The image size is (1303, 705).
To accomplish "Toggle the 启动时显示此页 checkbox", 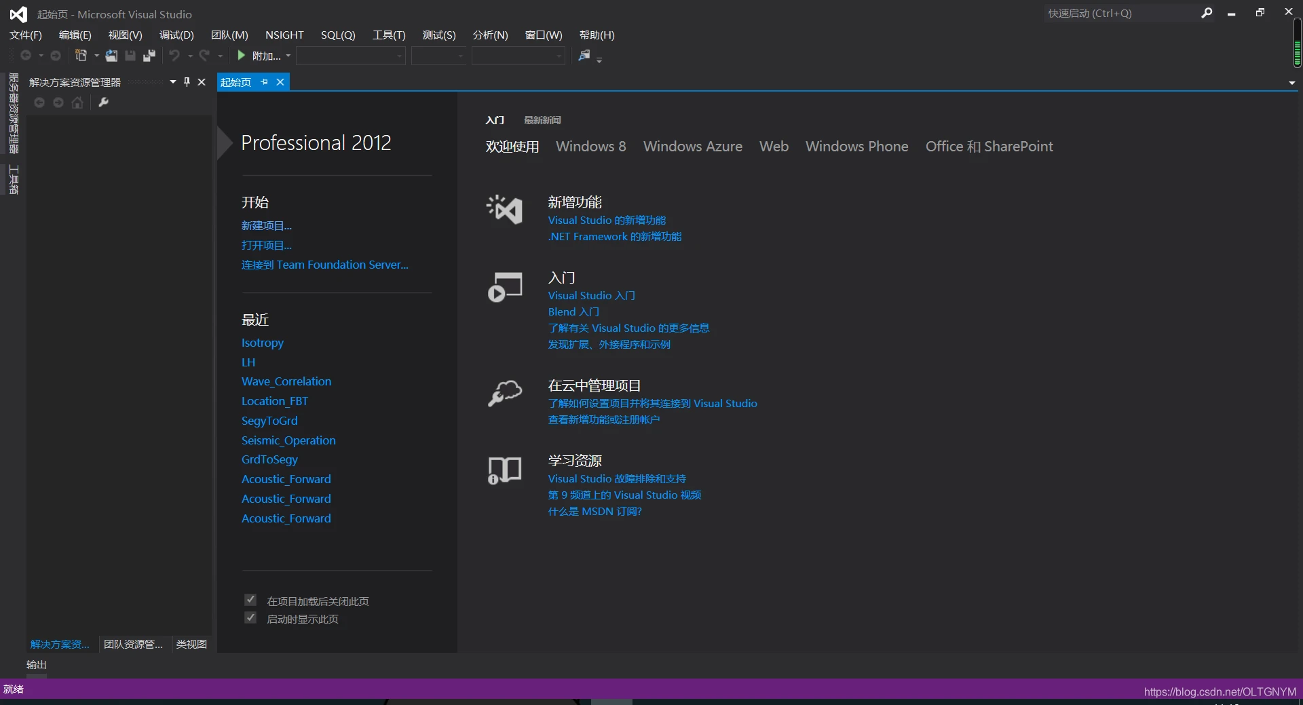I will click(250, 617).
